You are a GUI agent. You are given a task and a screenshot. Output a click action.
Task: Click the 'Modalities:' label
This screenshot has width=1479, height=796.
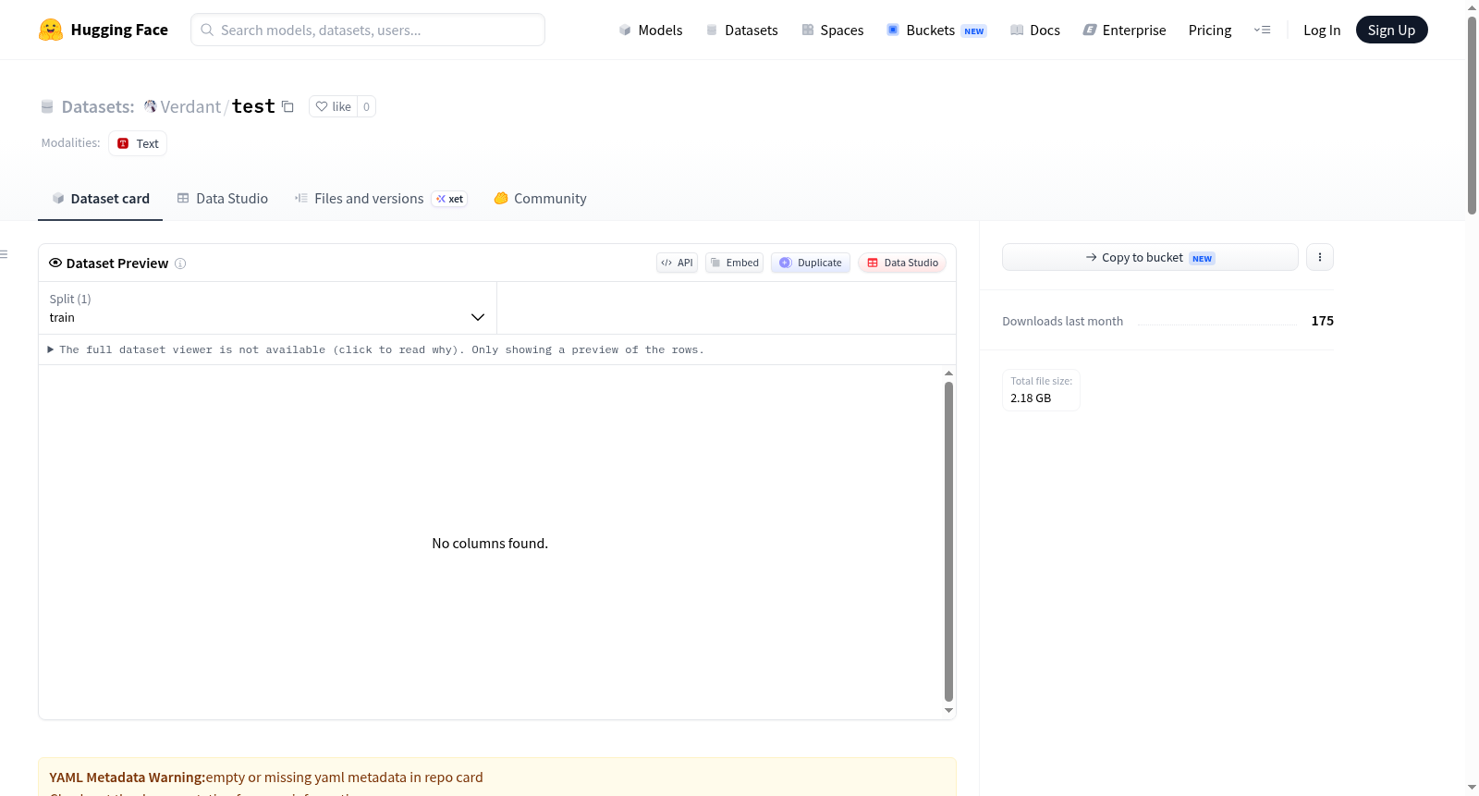pyautogui.click(x=71, y=143)
